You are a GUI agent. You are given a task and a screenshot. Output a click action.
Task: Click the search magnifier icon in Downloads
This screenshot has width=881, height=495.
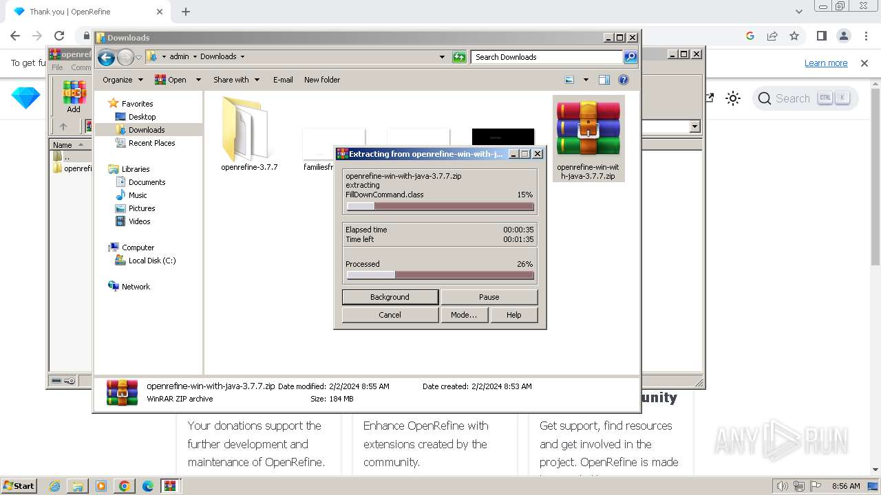[x=630, y=57]
